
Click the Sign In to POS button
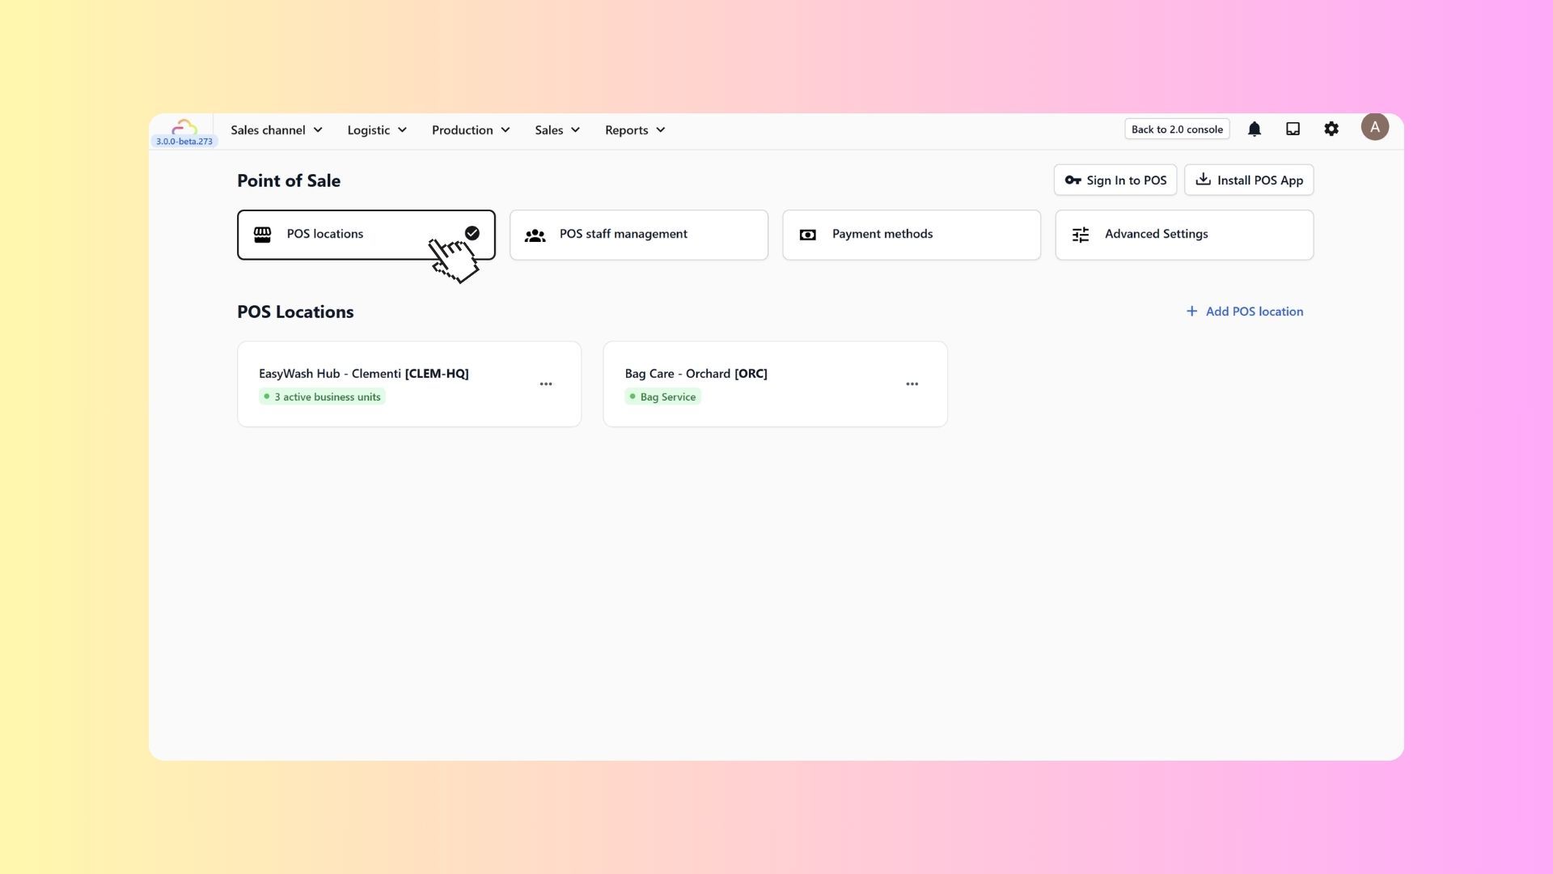(1115, 180)
